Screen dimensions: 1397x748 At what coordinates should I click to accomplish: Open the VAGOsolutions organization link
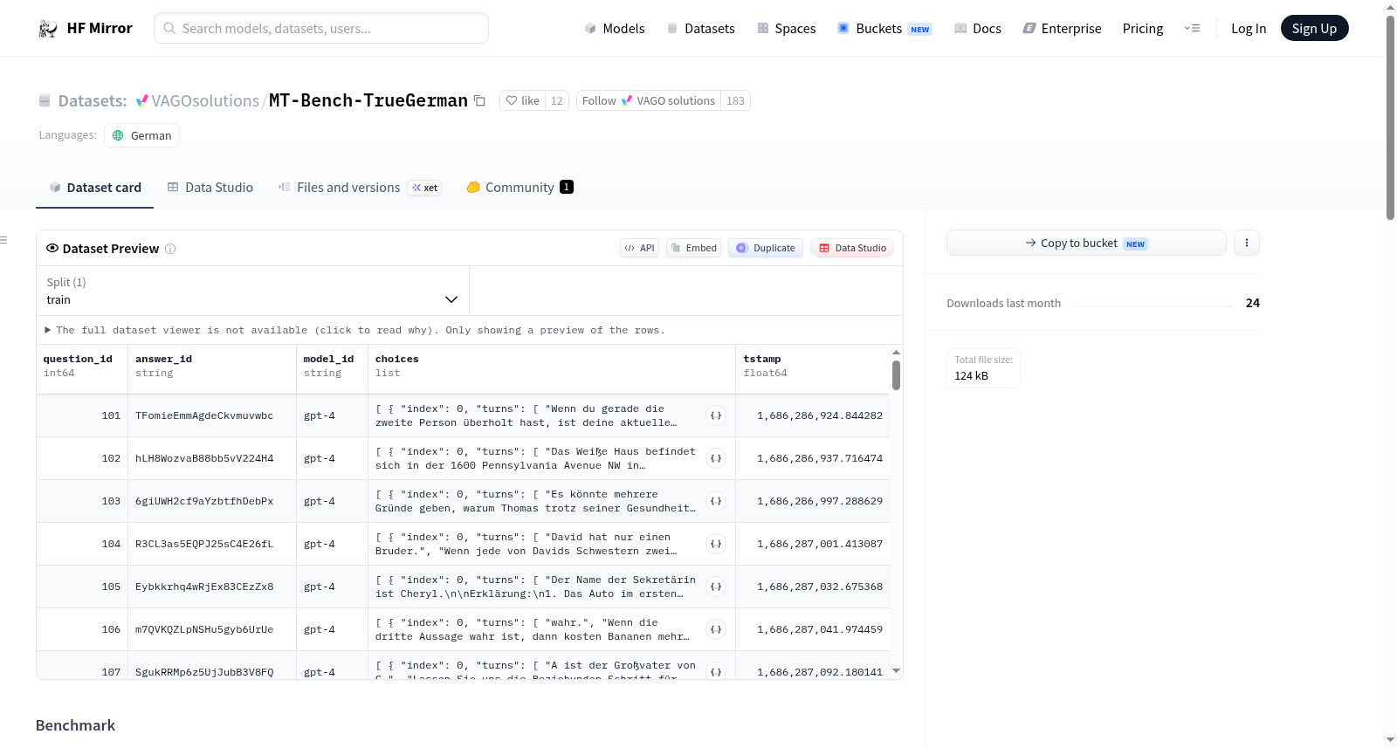point(205,100)
